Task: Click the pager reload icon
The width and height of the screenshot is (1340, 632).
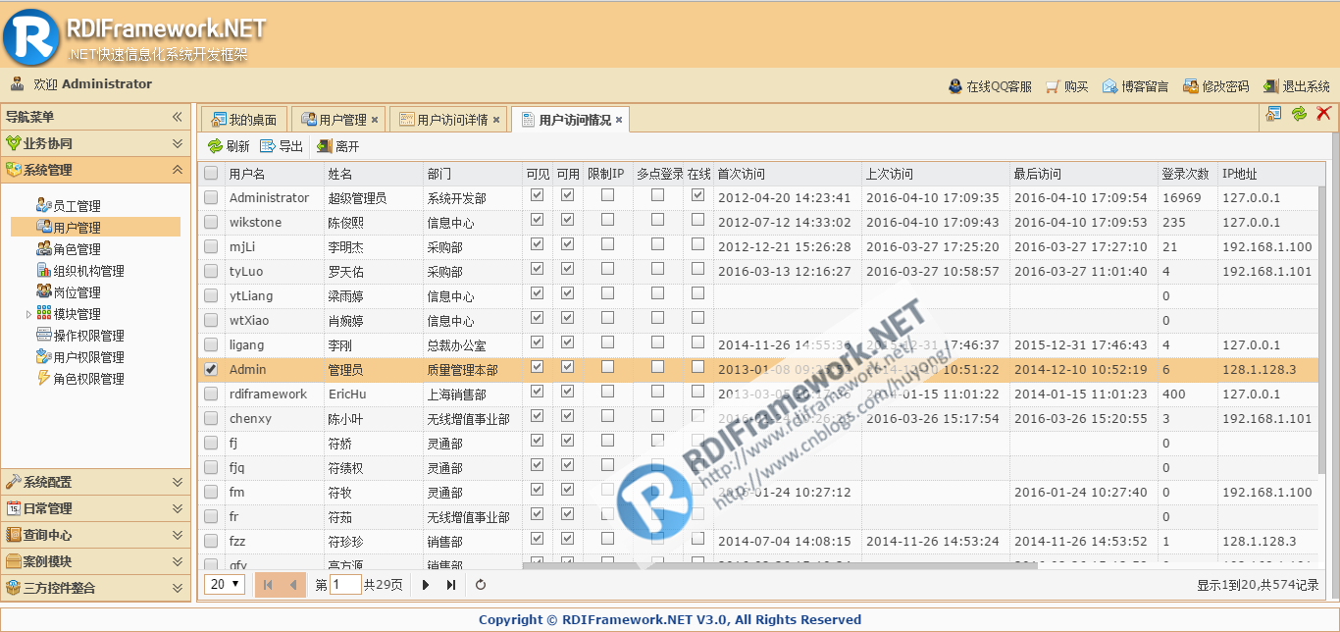Action: [481, 585]
